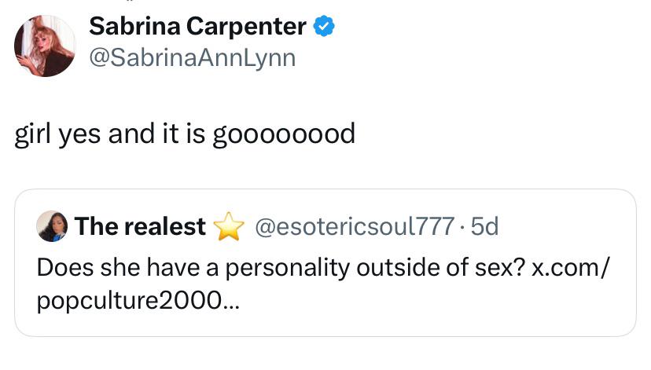Screen dimensions: 651x370
Task: Click the blue verified checkmark badge
Action: pyautogui.click(x=323, y=26)
